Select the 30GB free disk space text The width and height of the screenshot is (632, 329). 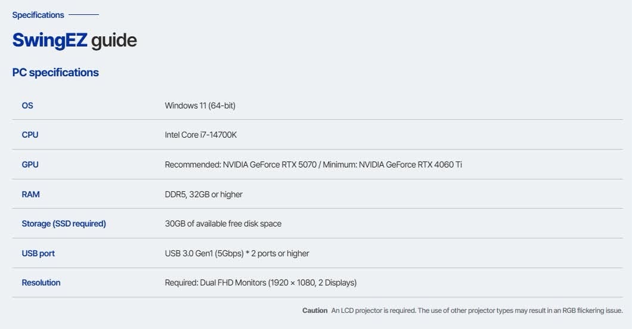point(223,224)
